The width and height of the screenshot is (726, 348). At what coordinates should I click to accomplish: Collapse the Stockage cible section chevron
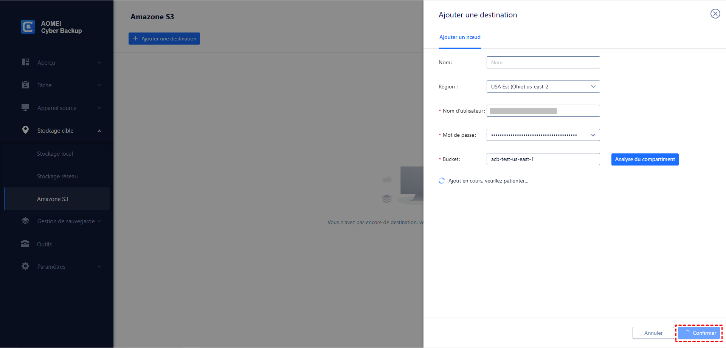[99, 131]
